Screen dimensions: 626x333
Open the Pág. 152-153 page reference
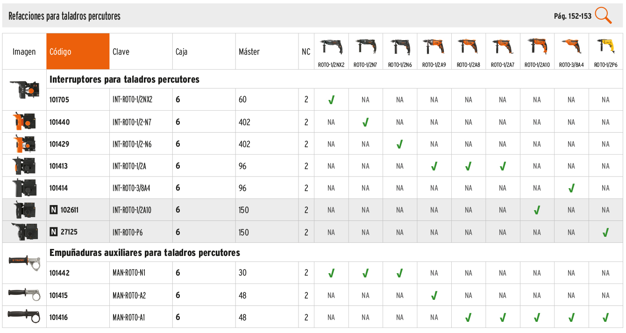click(x=573, y=16)
